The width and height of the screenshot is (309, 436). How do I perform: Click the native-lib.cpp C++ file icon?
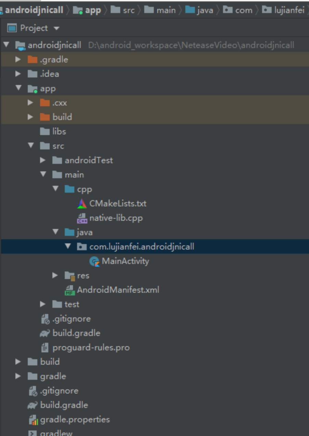point(82,218)
